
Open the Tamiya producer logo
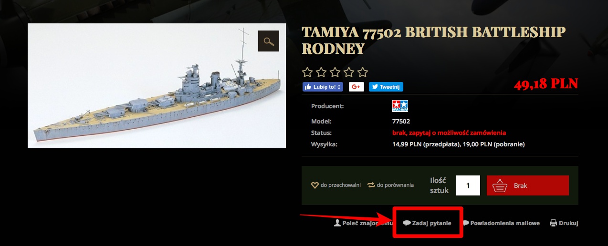click(400, 106)
